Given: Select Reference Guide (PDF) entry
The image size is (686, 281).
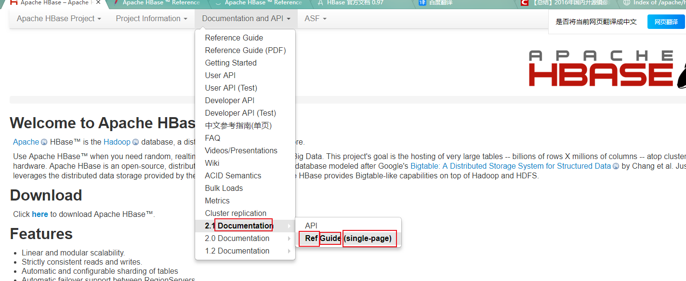Looking at the screenshot, I should 245,50.
